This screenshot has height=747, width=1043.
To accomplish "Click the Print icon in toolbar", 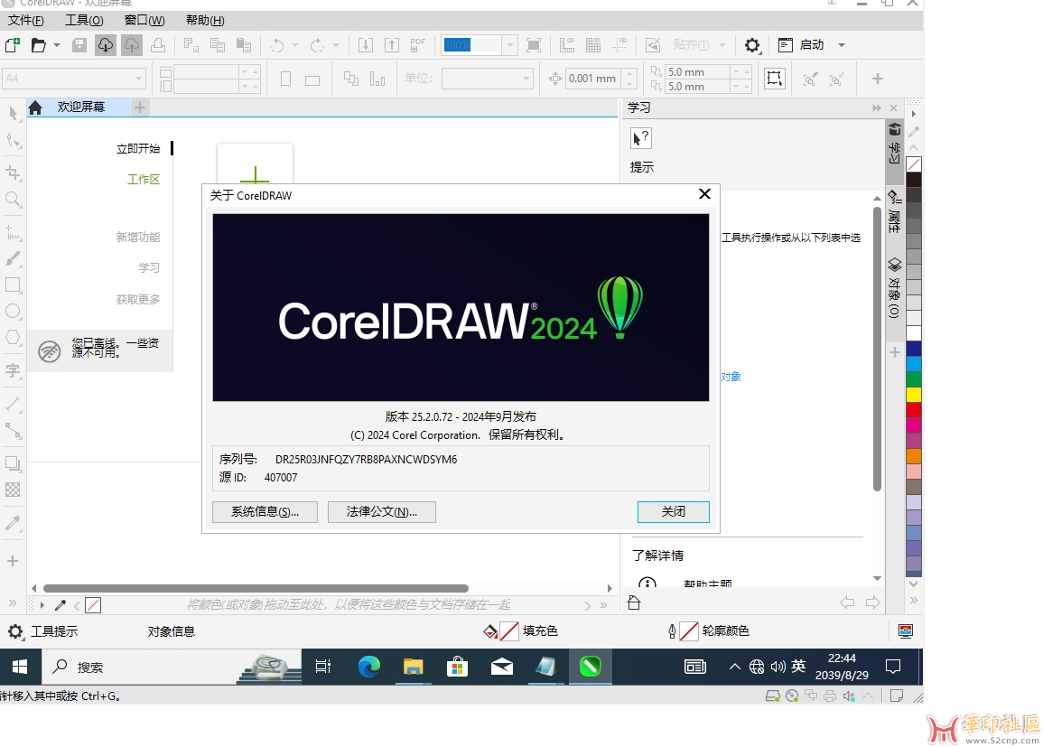I will [158, 44].
